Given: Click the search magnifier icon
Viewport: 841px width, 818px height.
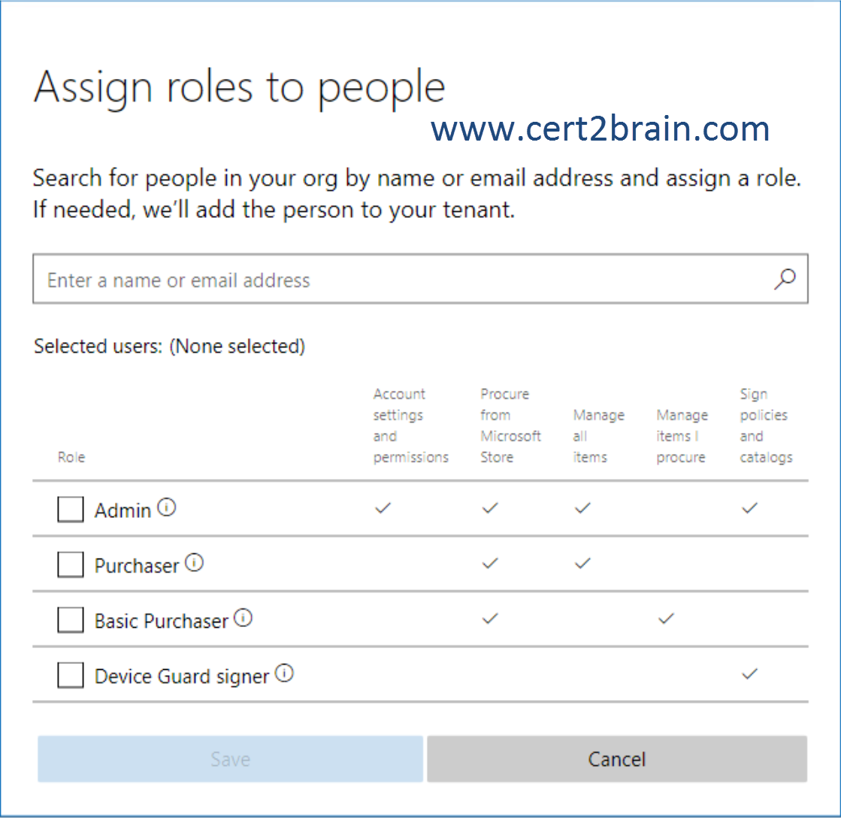Looking at the screenshot, I should (x=784, y=279).
